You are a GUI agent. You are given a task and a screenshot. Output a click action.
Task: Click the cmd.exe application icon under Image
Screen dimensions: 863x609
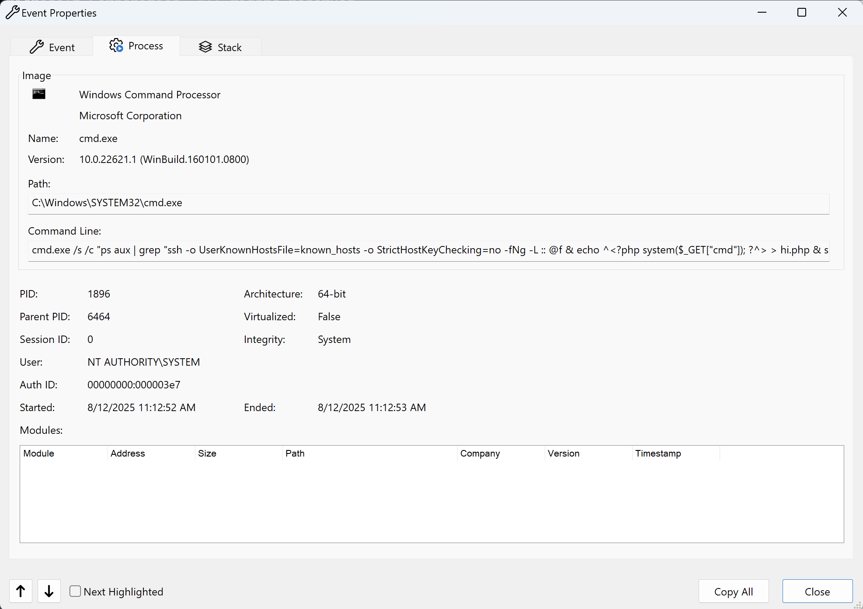(38, 93)
